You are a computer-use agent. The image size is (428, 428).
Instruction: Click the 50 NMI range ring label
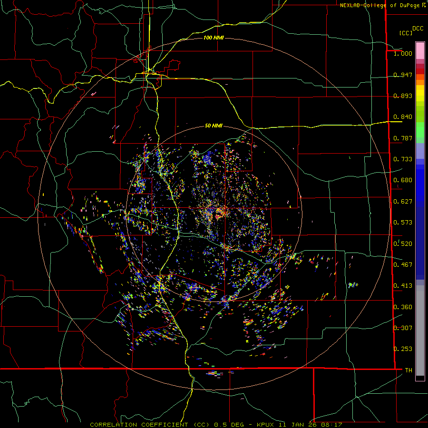pyautogui.click(x=214, y=126)
